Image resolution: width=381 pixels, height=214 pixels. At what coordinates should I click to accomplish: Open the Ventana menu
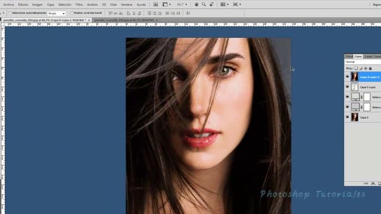tap(126, 5)
